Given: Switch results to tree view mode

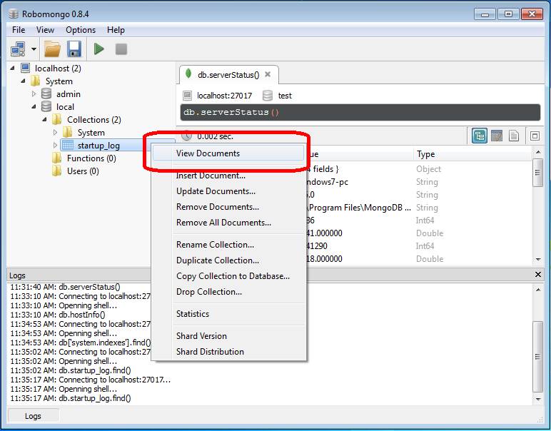Looking at the screenshot, I should (480, 136).
